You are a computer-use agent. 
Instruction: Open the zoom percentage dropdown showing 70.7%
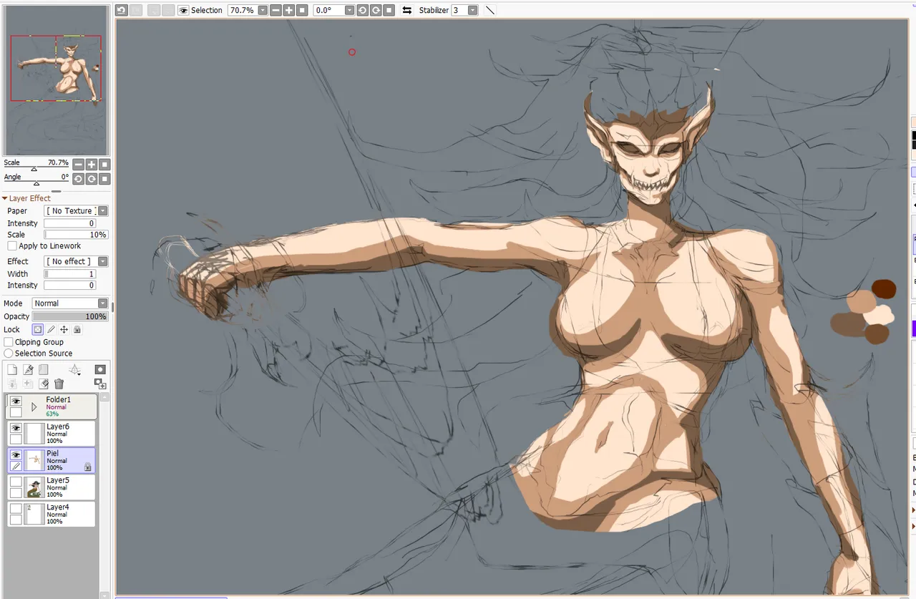tap(263, 10)
